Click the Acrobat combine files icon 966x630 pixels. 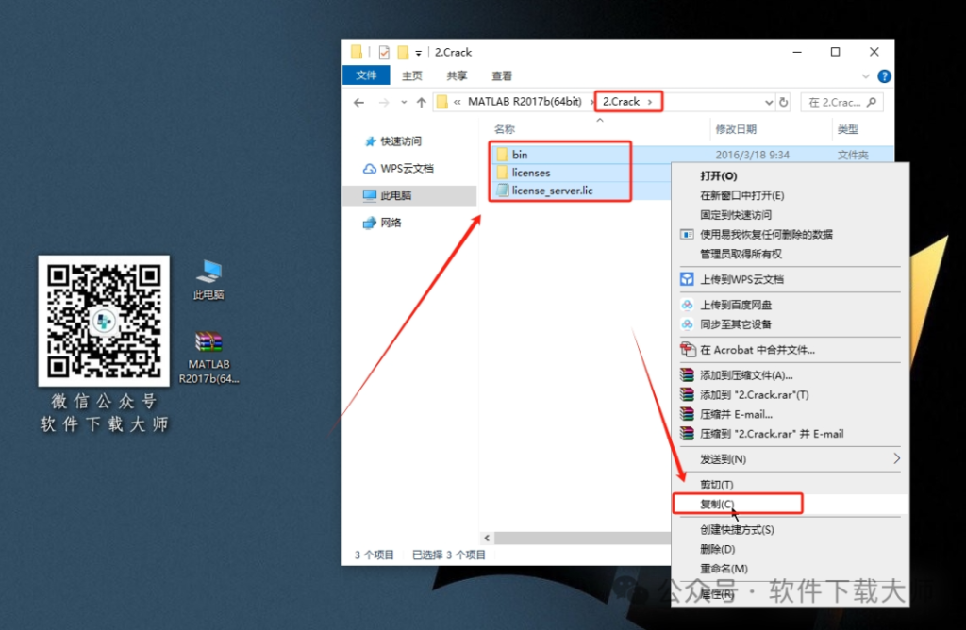coord(686,350)
